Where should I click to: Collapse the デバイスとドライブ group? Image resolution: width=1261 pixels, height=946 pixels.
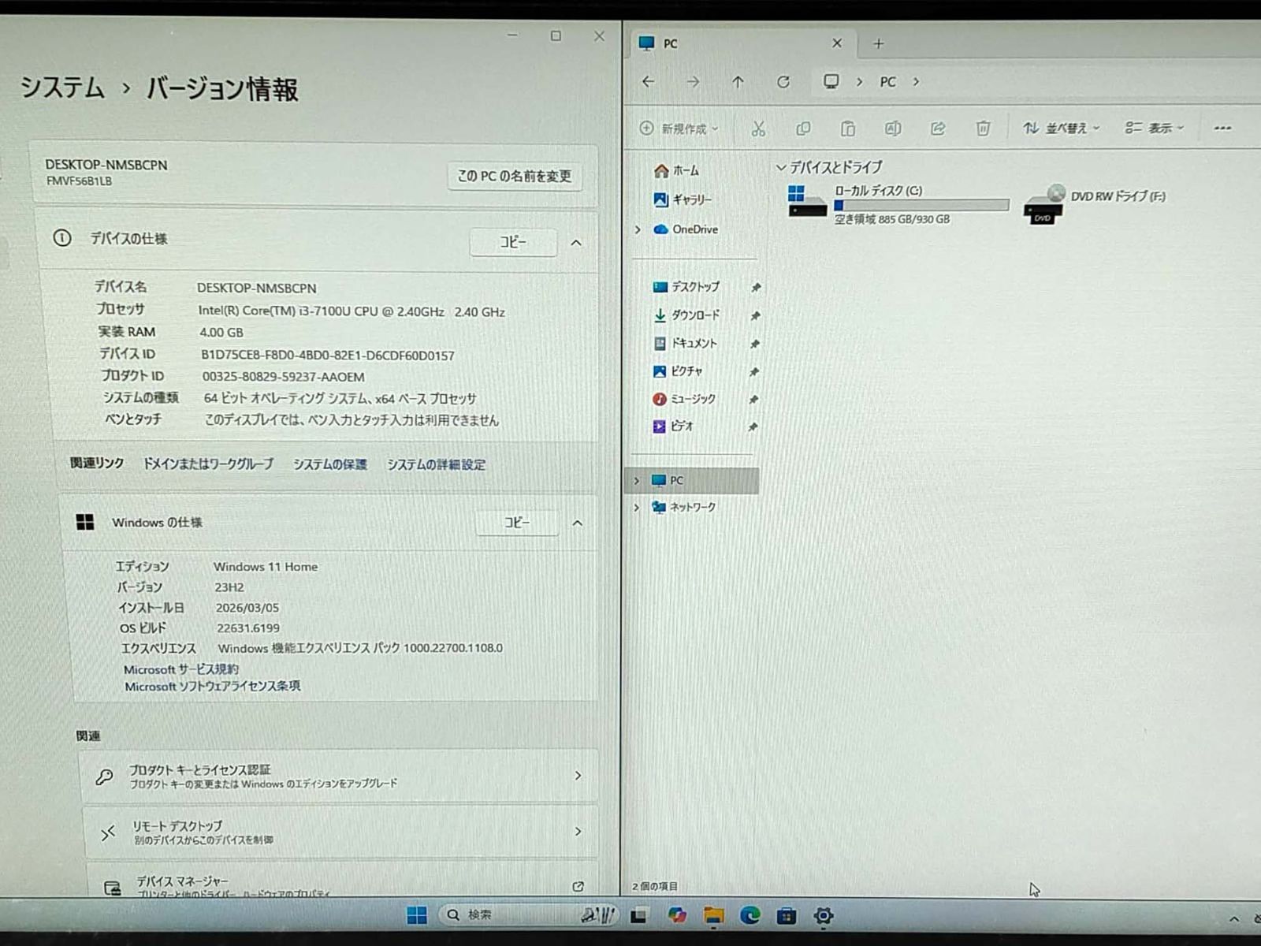pos(781,168)
